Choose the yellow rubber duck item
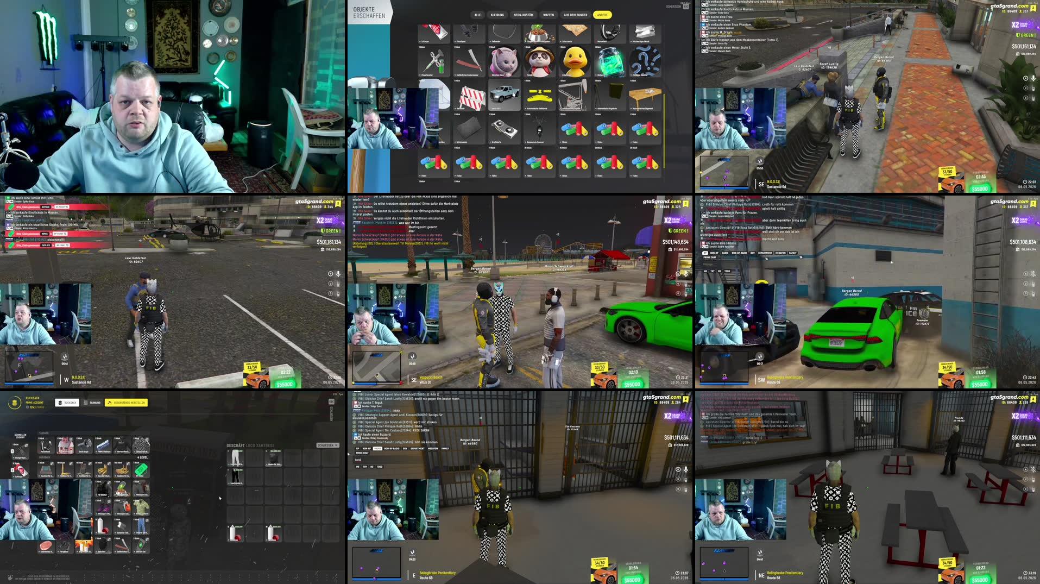 coord(575,62)
